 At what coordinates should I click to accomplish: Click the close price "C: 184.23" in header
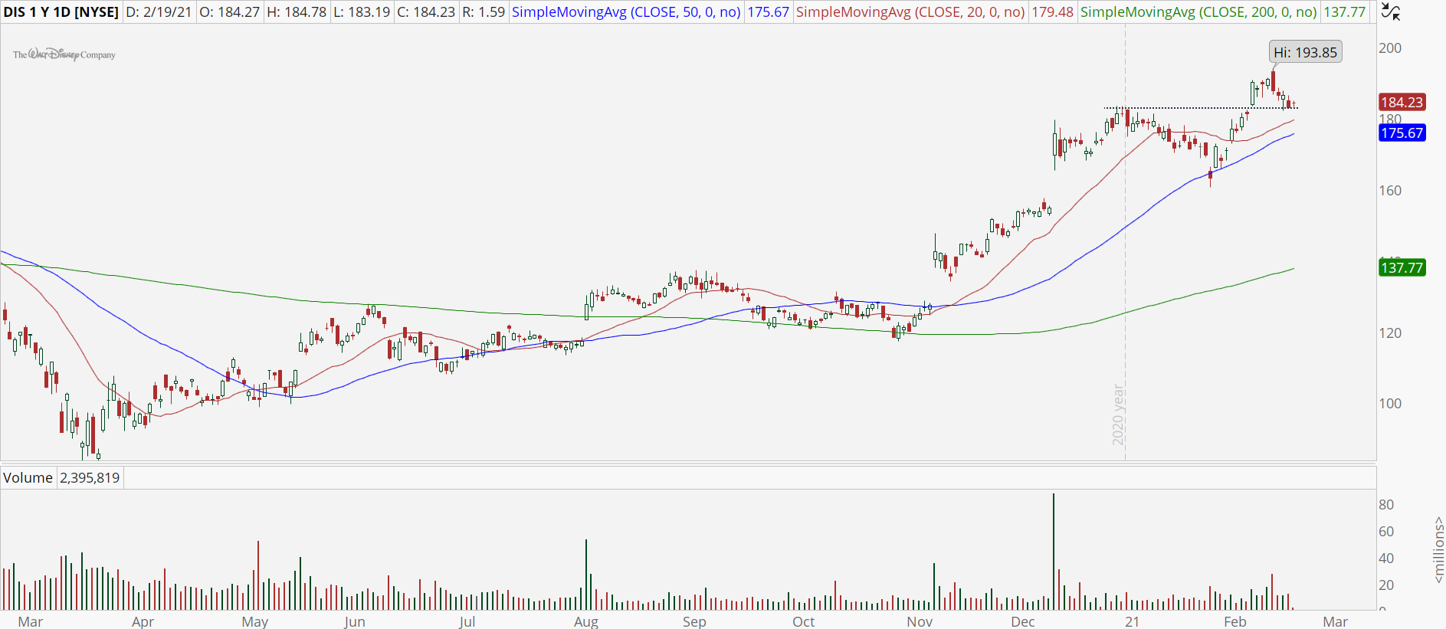tap(426, 12)
